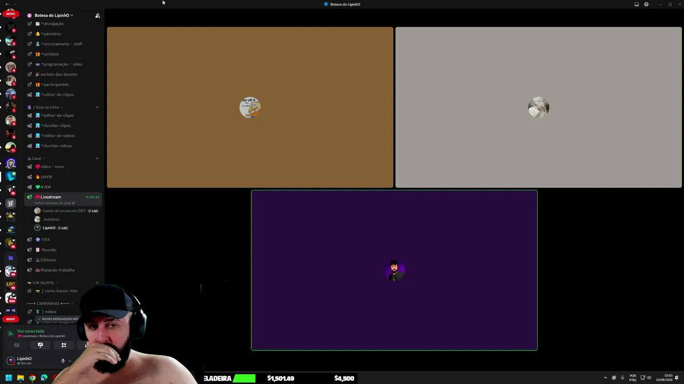Screen dimensions: 684x384
Task: Select the bottom NOVO unread servers indicator
Action: click(x=11, y=319)
